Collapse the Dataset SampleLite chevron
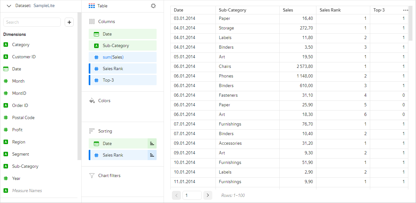The height and width of the screenshot is (203, 416). pyautogui.click(x=9, y=6)
